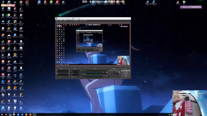Switch to OBS Studio on the taskbar
The image size is (207, 116).
34,115
